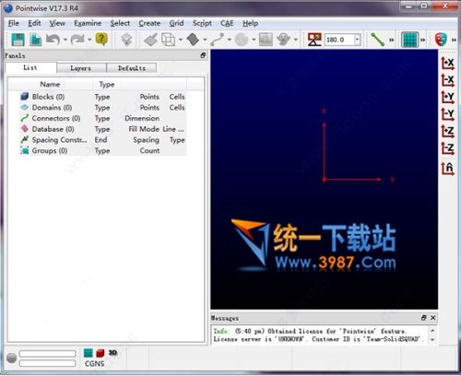Set view to +Y orientation
Screen dimensions: 461x376
tap(448, 97)
